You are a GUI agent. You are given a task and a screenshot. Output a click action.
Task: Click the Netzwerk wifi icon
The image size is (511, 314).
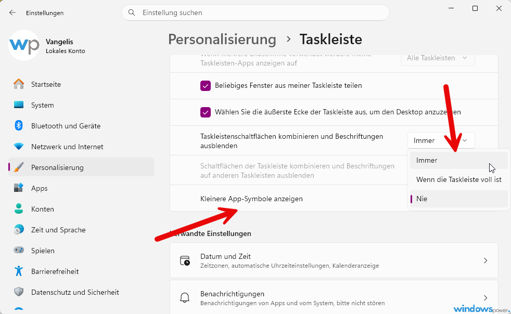point(19,147)
